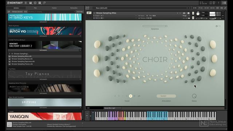Switch to Monitor tab

(x=54, y=8)
